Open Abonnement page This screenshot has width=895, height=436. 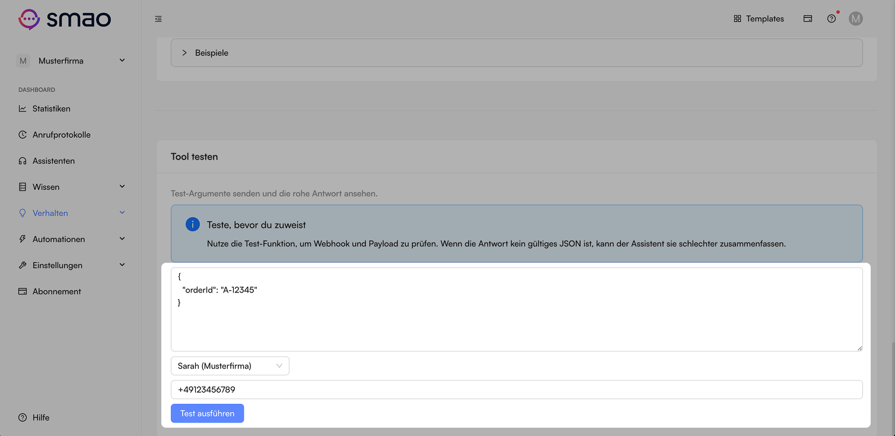point(57,291)
